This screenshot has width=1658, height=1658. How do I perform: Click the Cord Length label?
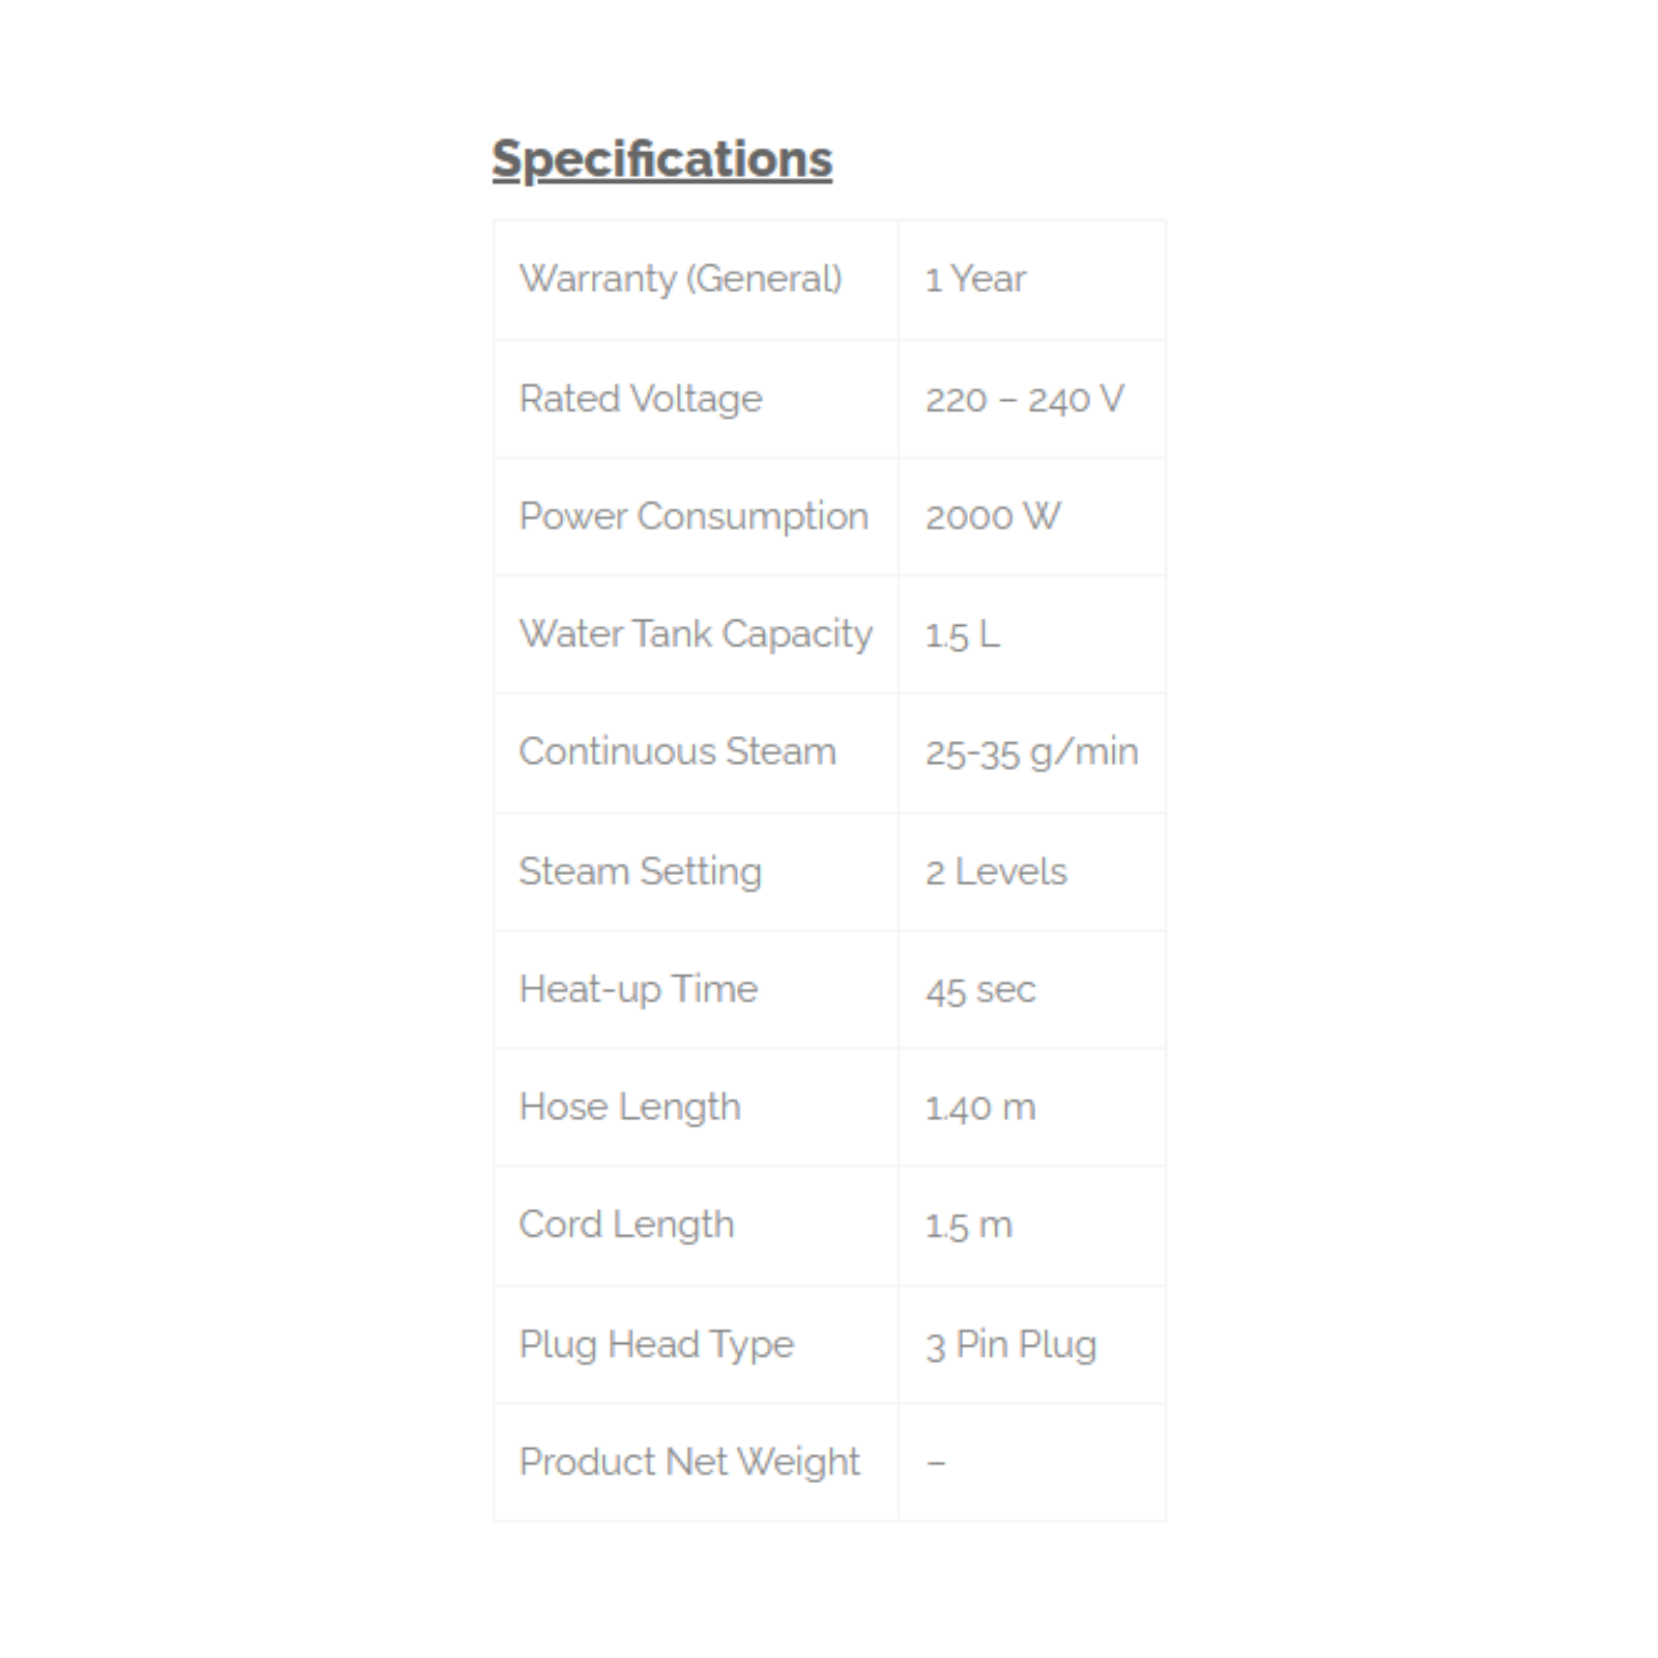point(627,1225)
